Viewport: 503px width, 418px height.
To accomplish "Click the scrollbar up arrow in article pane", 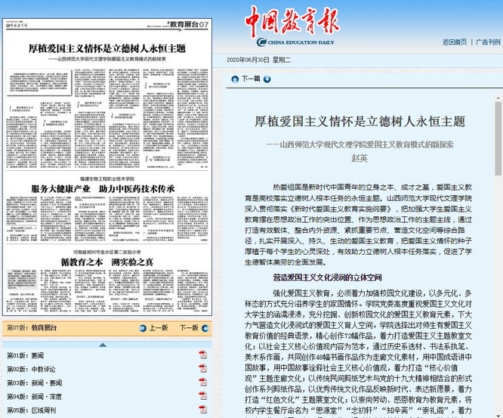I will (498, 98).
